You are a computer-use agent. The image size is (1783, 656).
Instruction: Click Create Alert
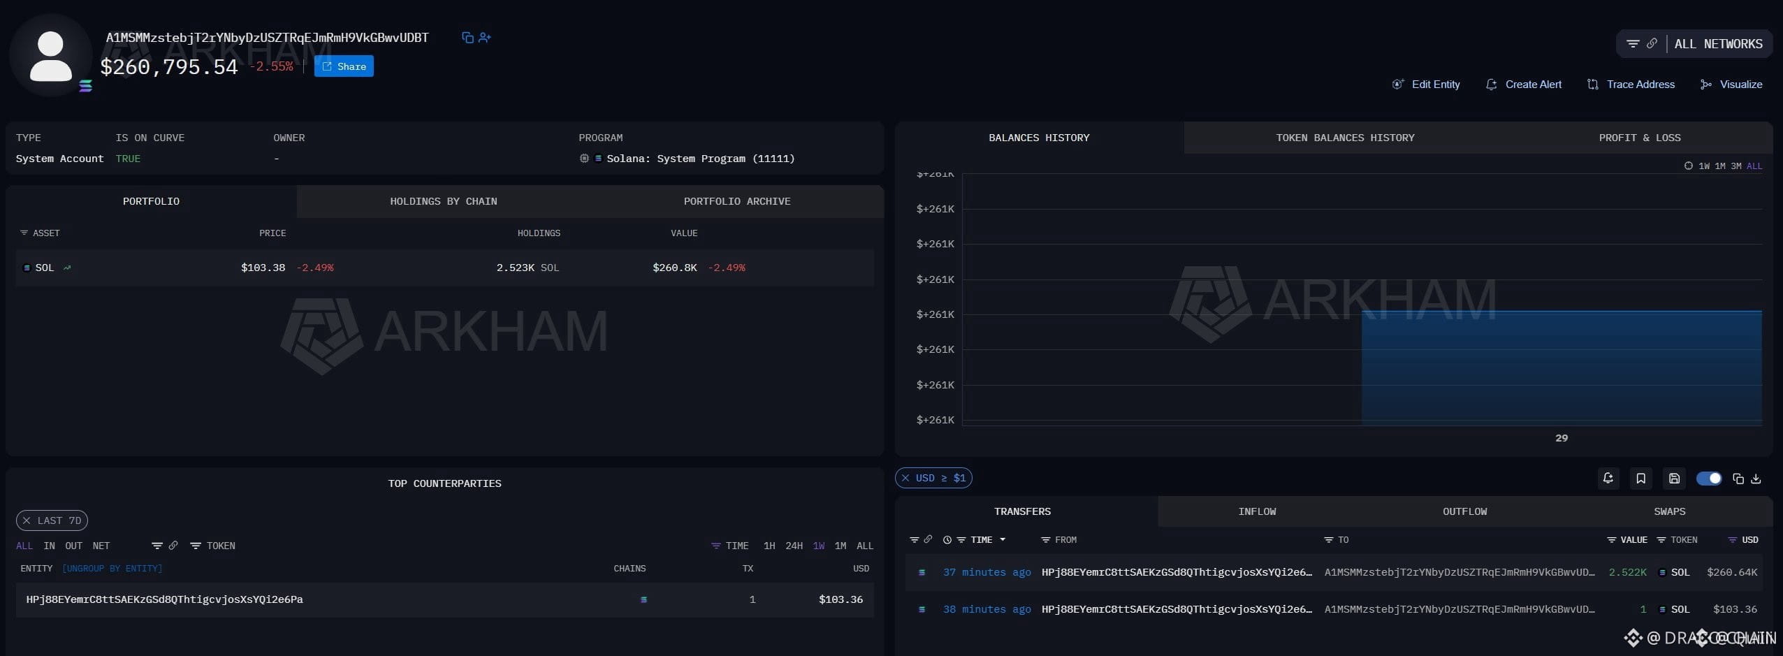tap(1524, 85)
